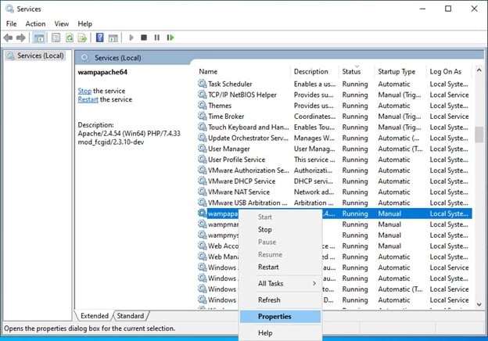This screenshot has width=488, height=341.
Task: Maximize the Services window
Action: [x=448, y=9]
